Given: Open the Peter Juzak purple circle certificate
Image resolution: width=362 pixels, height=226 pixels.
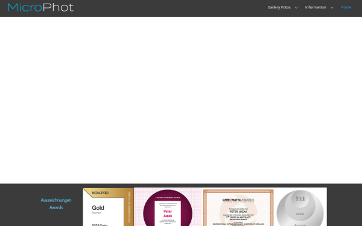Looking at the screenshot, I should (x=168, y=207).
